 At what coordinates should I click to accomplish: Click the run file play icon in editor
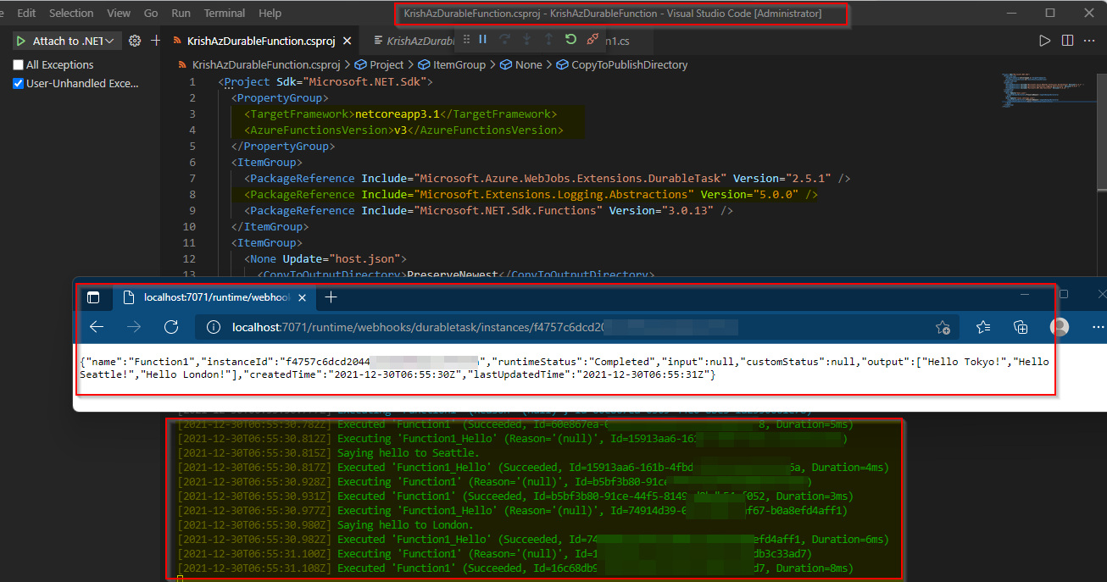1044,41
